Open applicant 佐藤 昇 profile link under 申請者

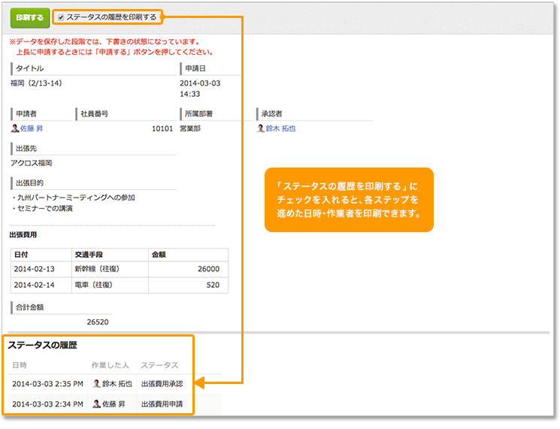tap(31, 128)
